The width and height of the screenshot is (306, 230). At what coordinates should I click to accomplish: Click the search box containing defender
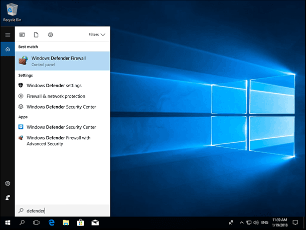(62, 210)
